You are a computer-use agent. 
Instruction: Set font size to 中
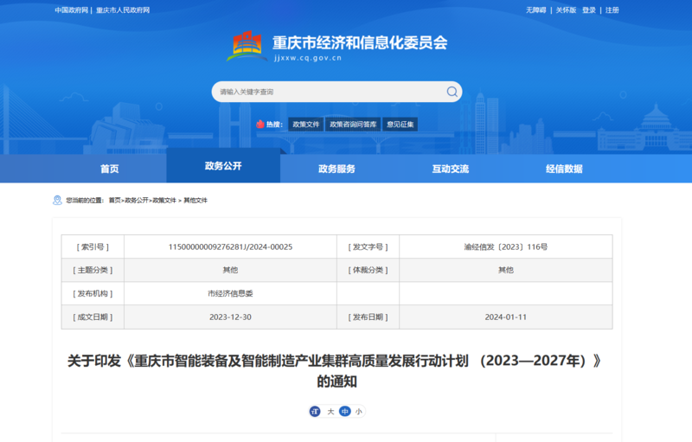[344, 411]
